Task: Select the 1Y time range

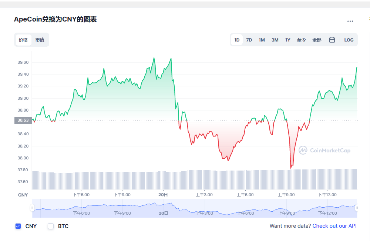Action: [287, 40]
